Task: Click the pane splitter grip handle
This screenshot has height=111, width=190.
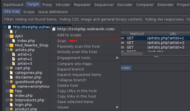Action: (156, 56)
